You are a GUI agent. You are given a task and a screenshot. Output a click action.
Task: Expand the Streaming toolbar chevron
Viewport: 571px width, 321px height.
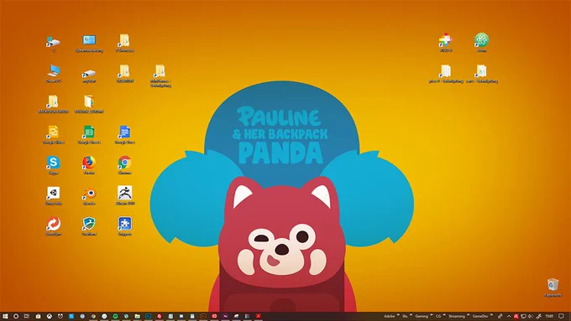pos(469,315)
